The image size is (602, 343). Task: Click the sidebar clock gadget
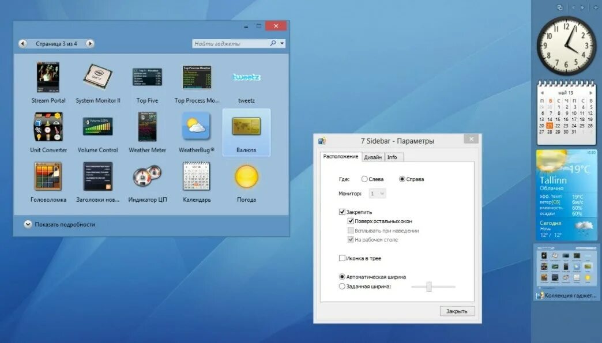(566, 46)
